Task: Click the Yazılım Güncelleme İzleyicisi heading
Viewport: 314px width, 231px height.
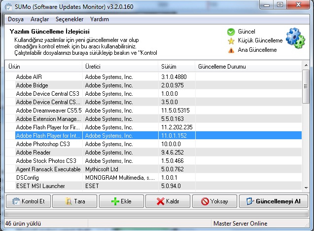Action: pyautogui.click(x=49, y=32)
